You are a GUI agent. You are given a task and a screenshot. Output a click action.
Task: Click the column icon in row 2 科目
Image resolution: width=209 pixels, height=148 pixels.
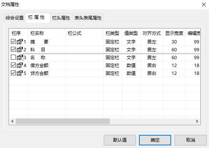[x=20, y=49]
